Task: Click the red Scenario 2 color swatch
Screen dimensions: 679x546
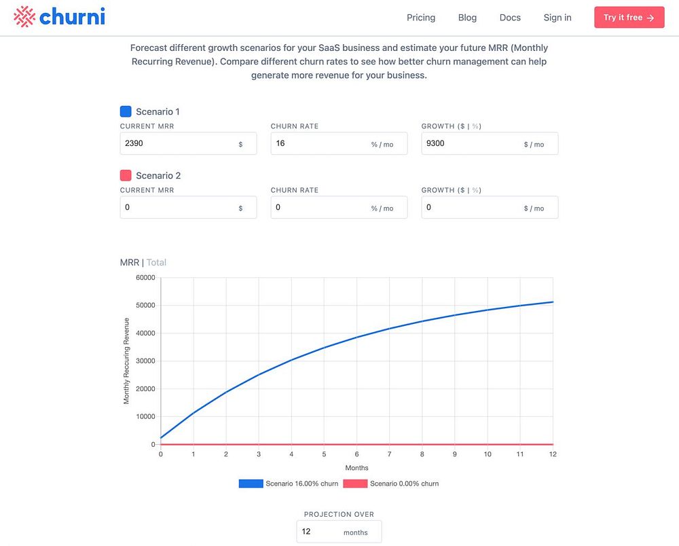Action: 126,175
